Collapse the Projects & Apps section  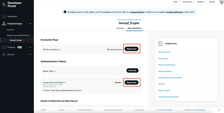click(30, 24)
